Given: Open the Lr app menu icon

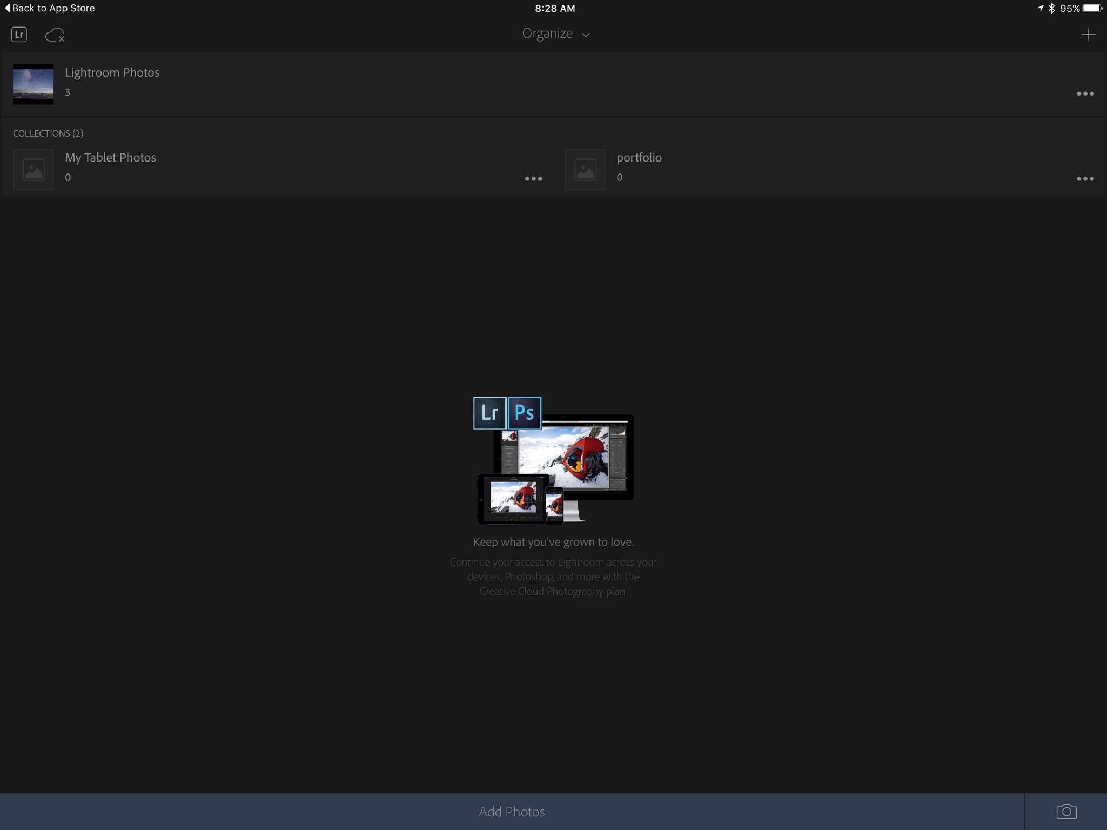Looking at the screenshot, I should point(19,35).
